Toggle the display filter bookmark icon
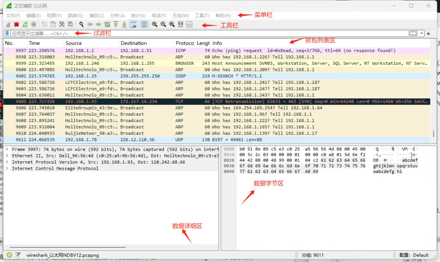Screen dimensions: 440x262 pyautogui.click(x=7, y=33)
